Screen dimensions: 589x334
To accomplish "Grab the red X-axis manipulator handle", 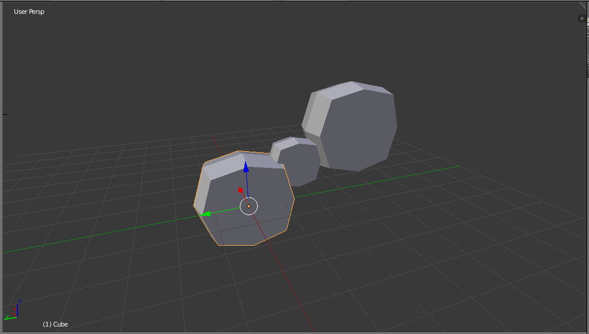I will click(240, 190).
